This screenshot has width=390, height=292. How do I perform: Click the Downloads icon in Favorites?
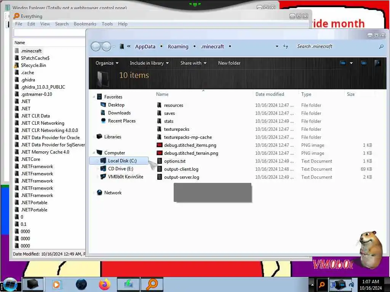click(x=103, y=113)
